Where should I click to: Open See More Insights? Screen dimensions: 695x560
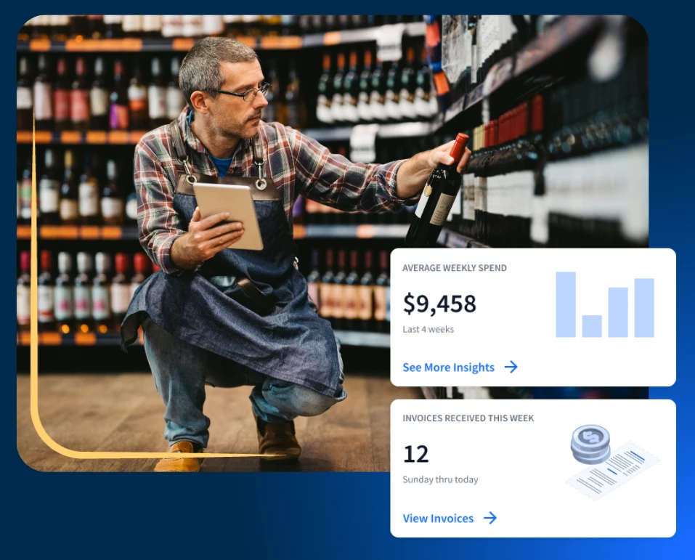click(x=448, y=368)
